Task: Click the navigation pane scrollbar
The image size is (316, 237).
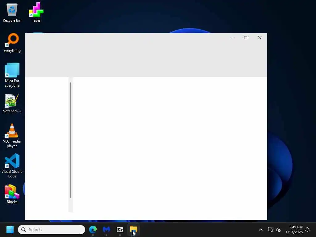Action: point(71,140)
